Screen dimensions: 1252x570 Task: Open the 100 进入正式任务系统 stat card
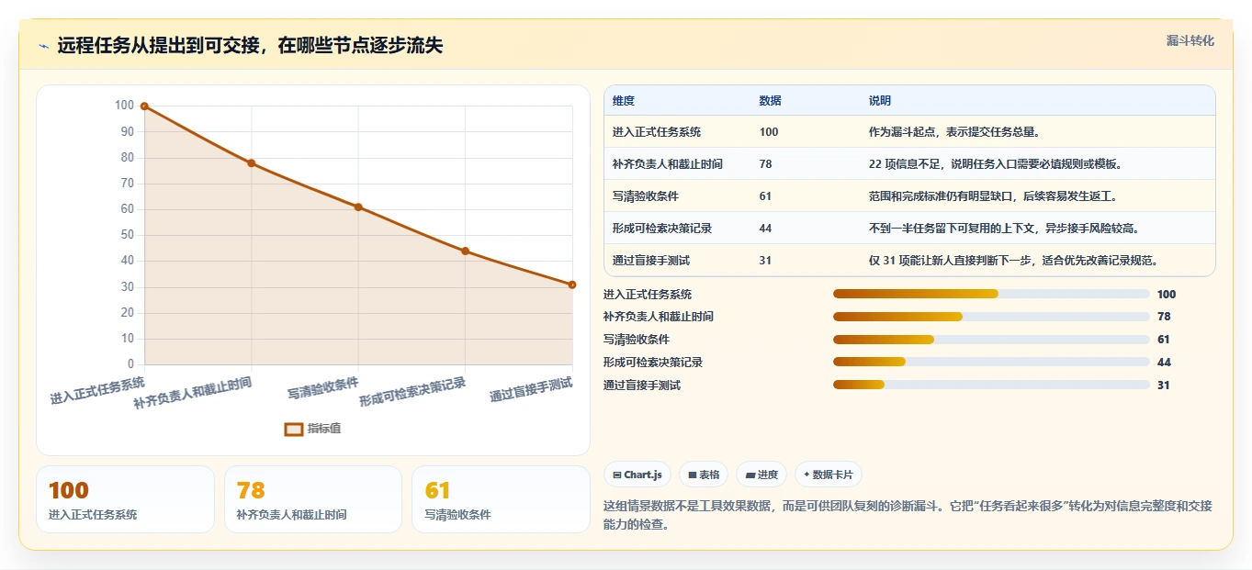(125, 499)
